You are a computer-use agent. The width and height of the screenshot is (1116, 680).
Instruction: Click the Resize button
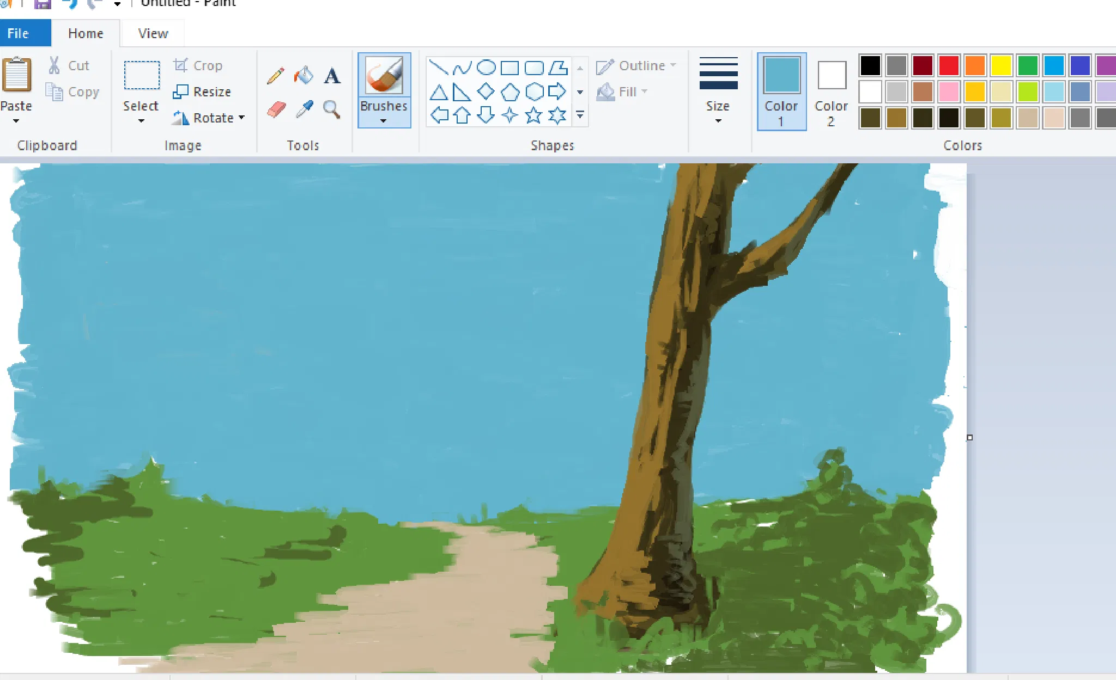[202, 91]
